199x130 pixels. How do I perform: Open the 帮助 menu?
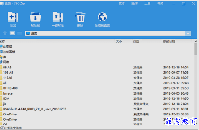click(x=160, y=4)
